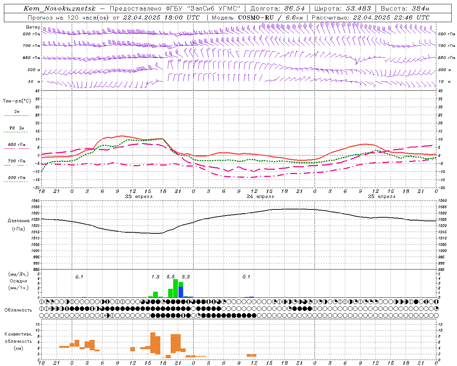Screen dimensions: 457x366
Task: Click the 'Тем-ра(°C)' temperature panel label
Action: [17, 101]
